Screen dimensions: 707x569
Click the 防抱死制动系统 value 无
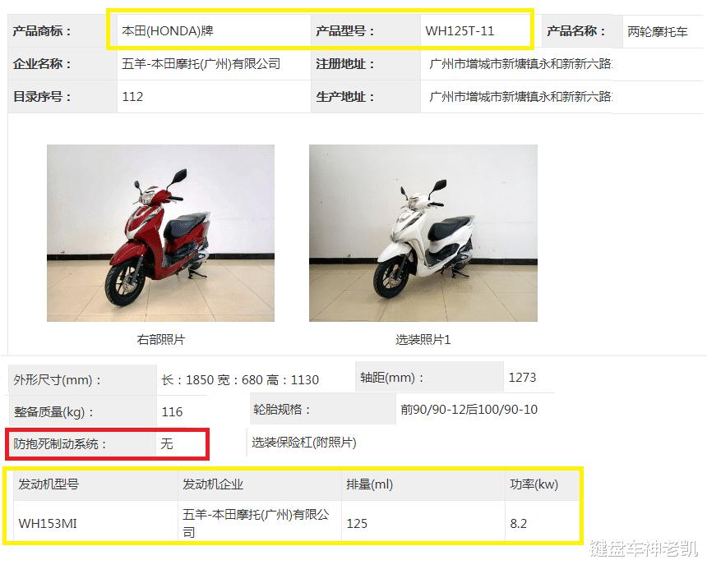(x=167, y=444)
